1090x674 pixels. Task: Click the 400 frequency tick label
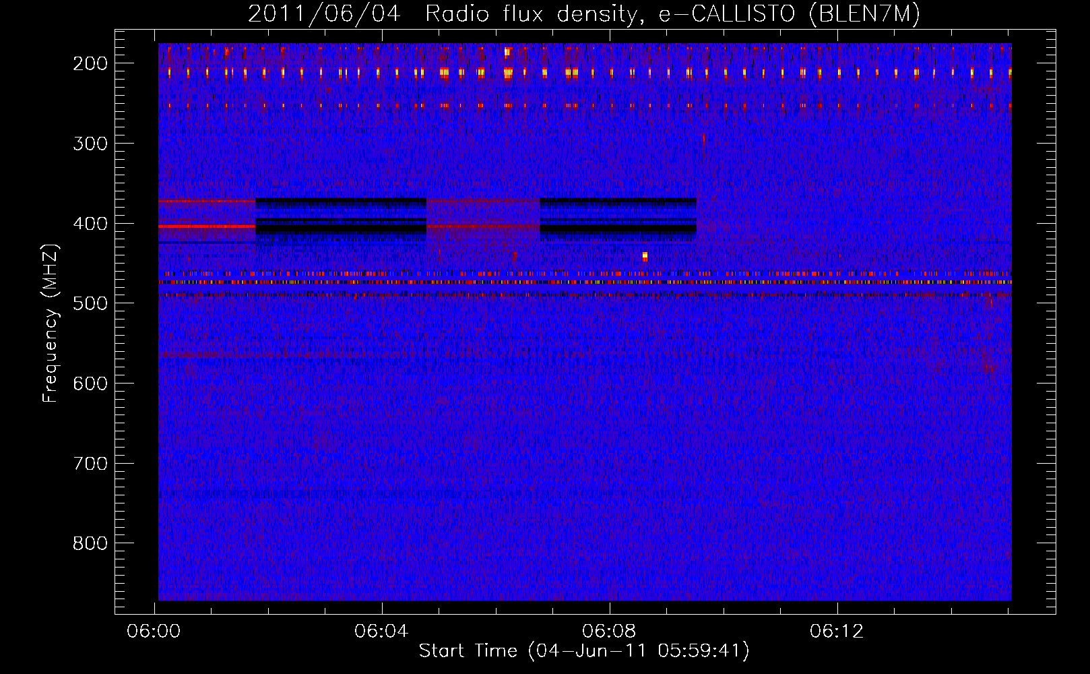coord(90,224)
